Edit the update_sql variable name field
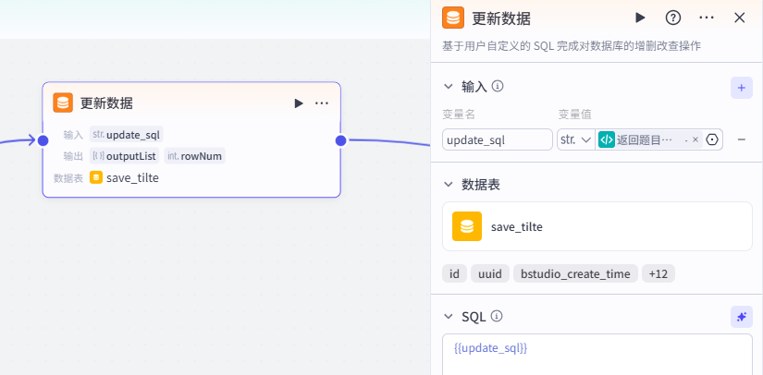The image size is (763, 375). (x=498, y=139)
